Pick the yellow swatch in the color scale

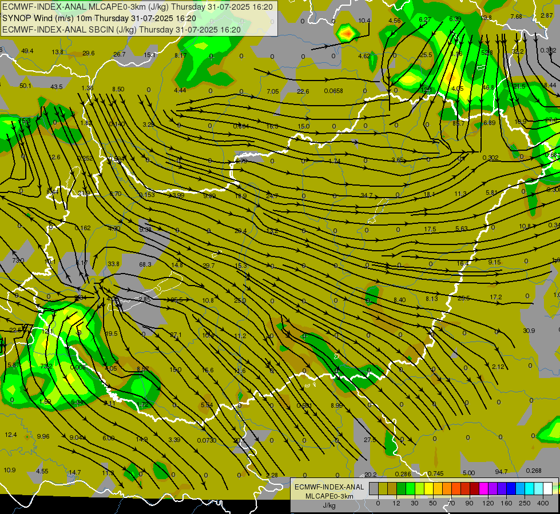coord(428,488)
